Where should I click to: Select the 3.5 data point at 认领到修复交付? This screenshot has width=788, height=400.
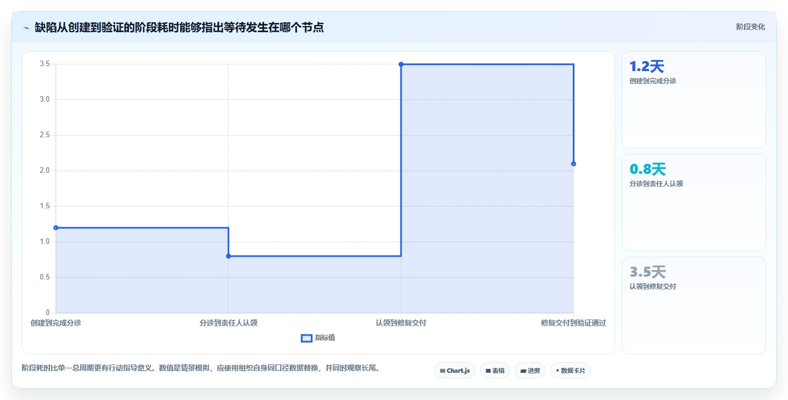(x=401, y=64)
